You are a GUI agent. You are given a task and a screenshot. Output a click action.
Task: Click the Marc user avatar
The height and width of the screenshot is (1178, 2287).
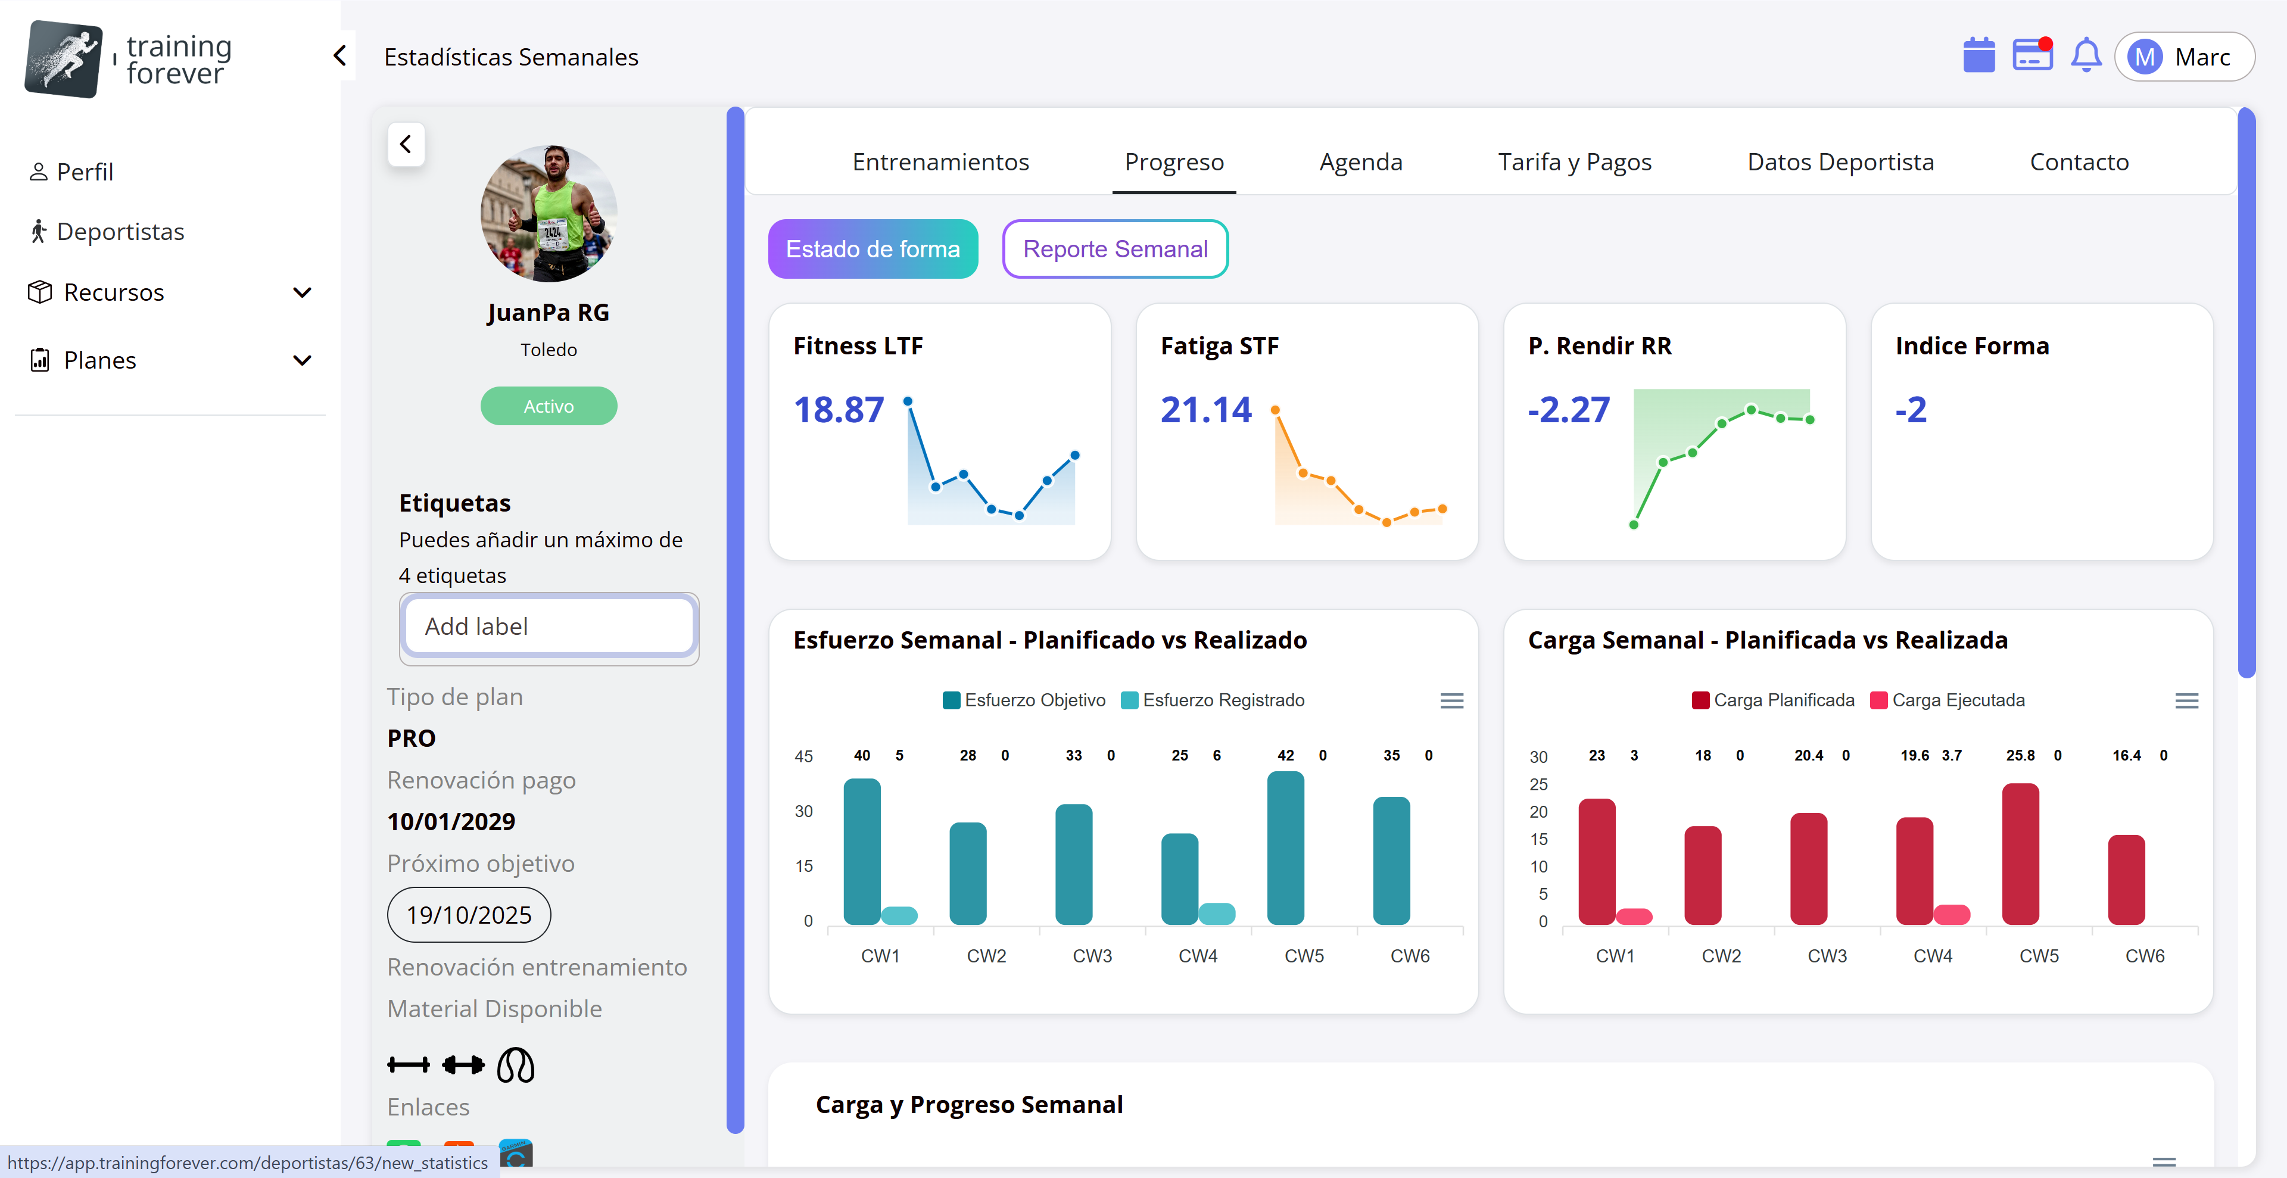tap(2145, 58)
